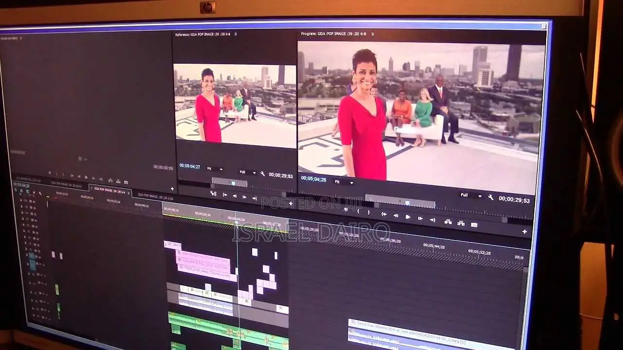Mark In bracket in Program monitor

(x=358, y=211)
